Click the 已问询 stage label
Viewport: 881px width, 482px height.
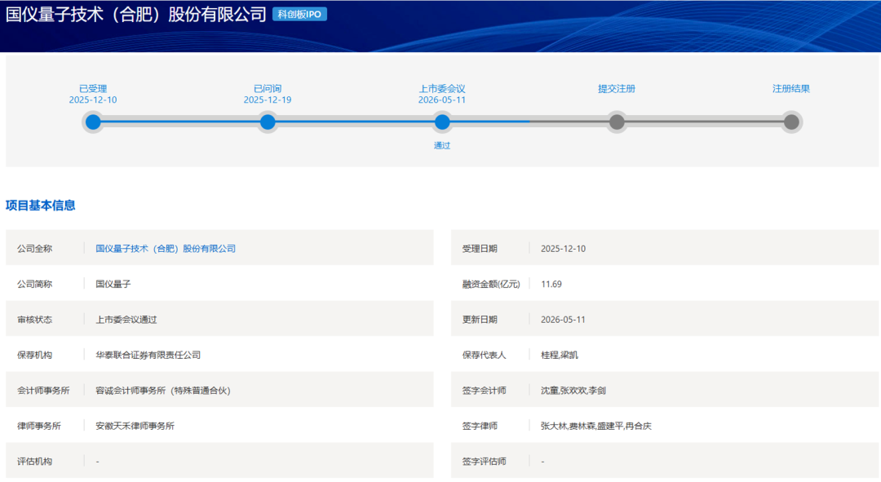pos(268,89)
